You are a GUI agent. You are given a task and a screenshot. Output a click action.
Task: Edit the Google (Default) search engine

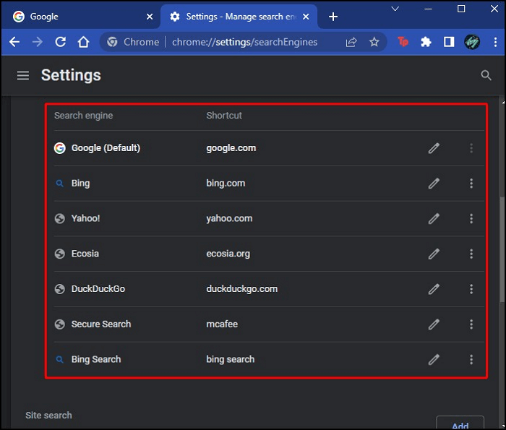pos(434,148)
